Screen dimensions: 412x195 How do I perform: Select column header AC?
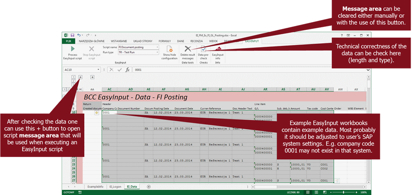109,89
